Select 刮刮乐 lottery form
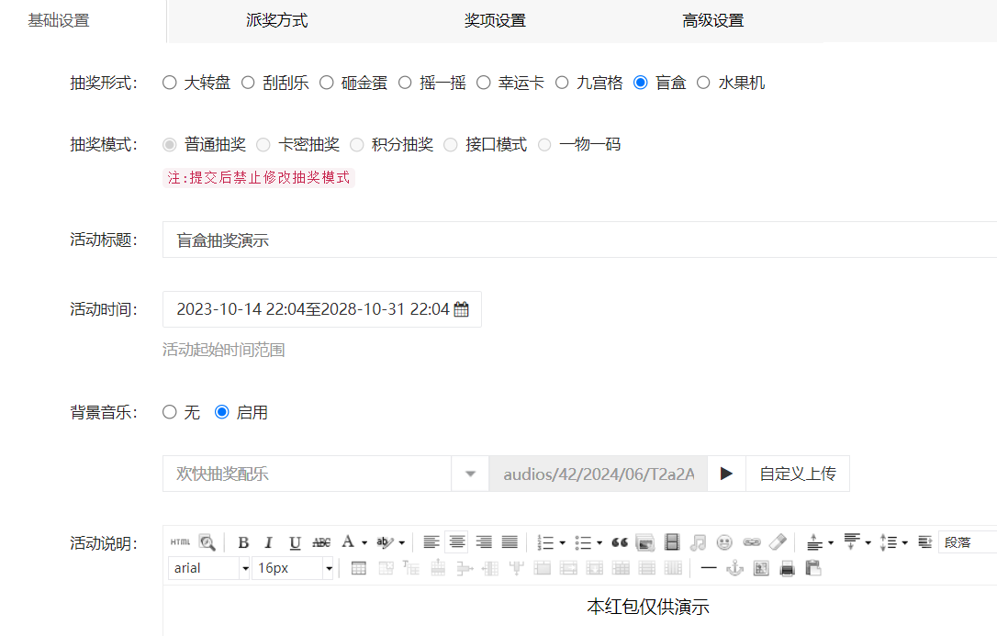Viewport: 997px width, 636px height. pos(248,83)
